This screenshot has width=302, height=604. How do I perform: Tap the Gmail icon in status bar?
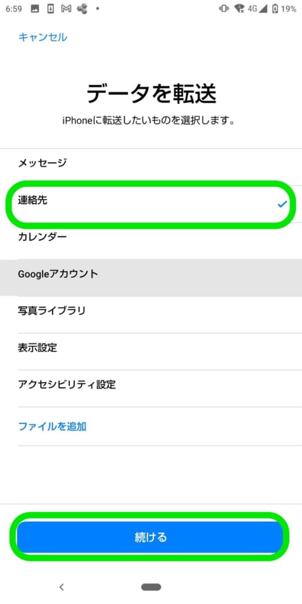coord(66,9)
